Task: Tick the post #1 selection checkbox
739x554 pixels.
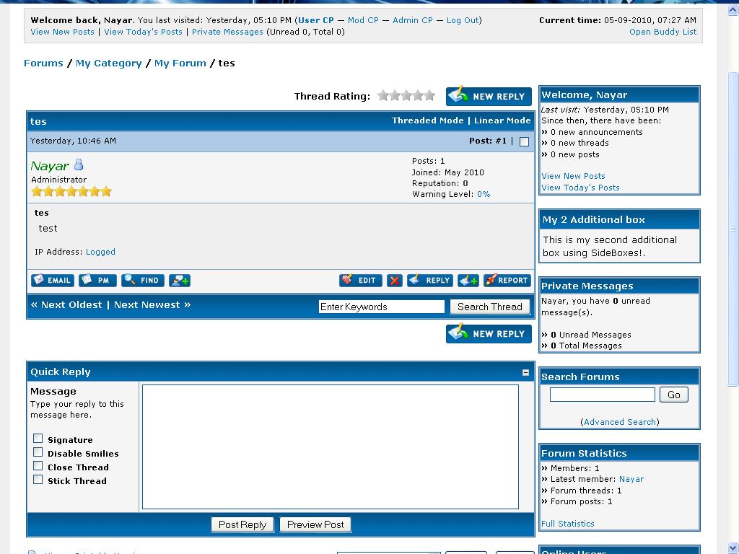Action: 524,141
